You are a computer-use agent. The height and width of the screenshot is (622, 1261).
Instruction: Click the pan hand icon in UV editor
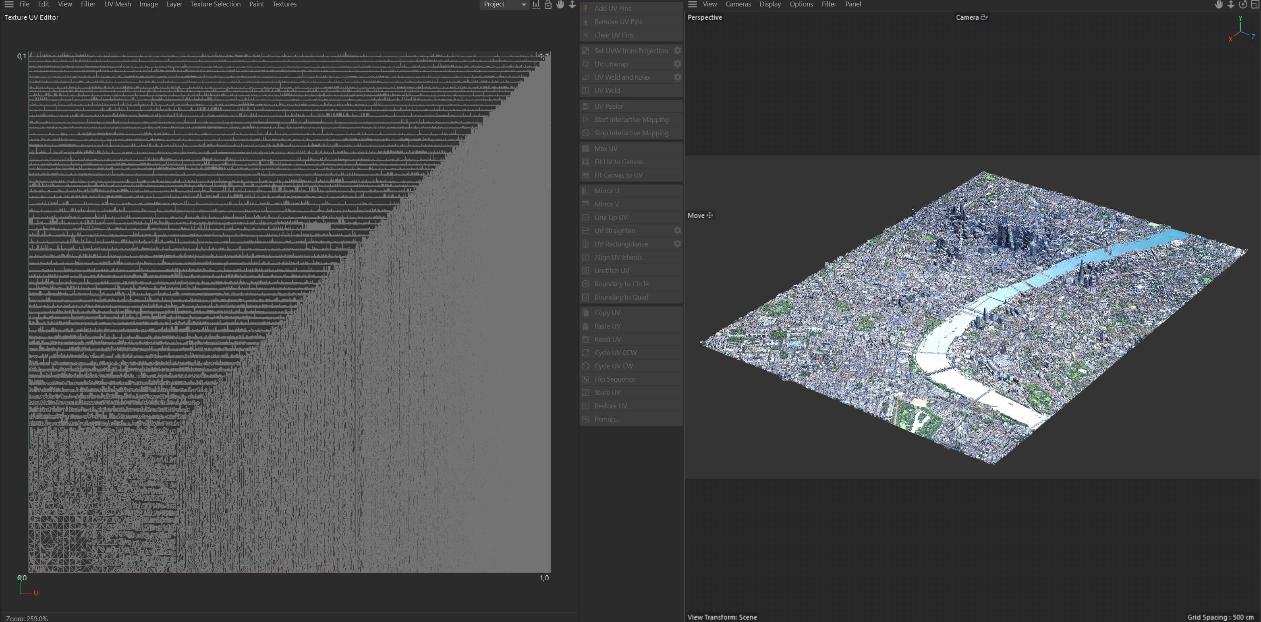point(560,4)
